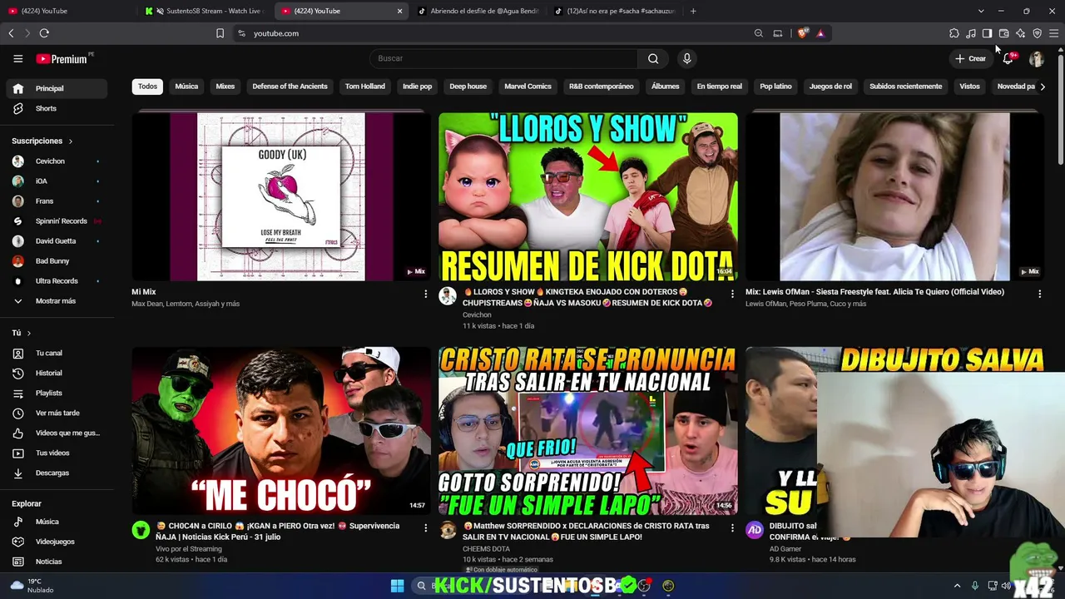Switch to the SustentoSB Stream browser tab
Image resolution: width=1065 pixels, height=599 pixels.
[206, 11]
